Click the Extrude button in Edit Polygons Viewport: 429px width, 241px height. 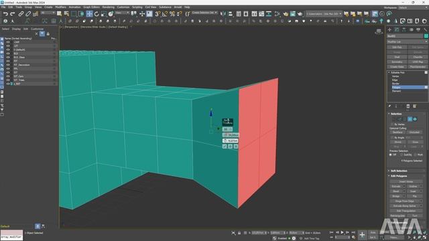tap(396, 186)
